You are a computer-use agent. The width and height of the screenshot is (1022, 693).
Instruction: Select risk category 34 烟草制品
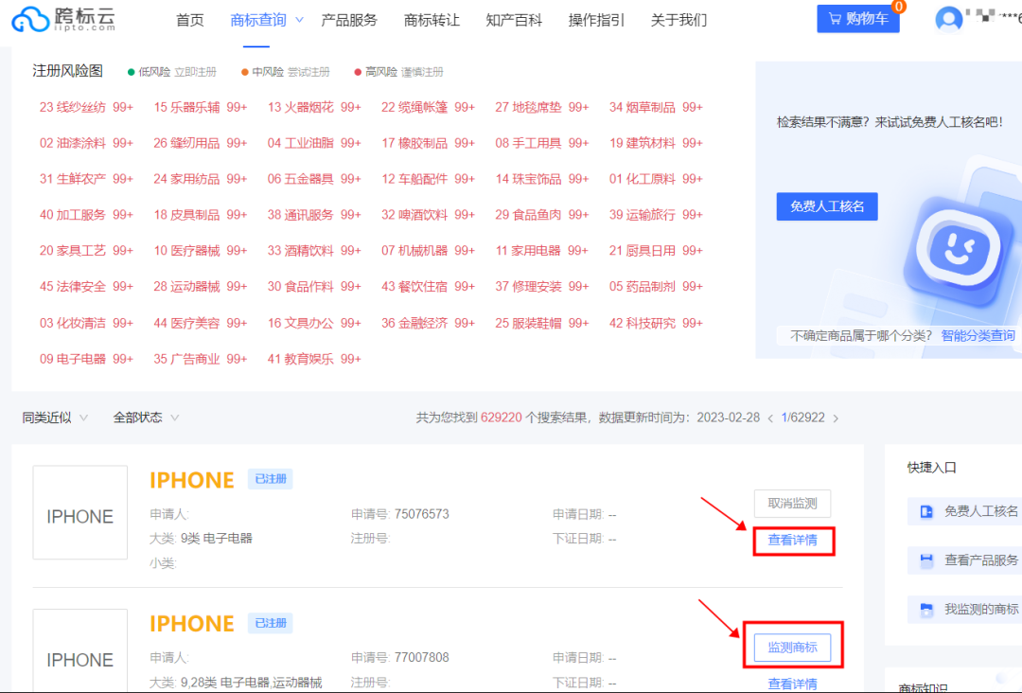click(656, 107)
